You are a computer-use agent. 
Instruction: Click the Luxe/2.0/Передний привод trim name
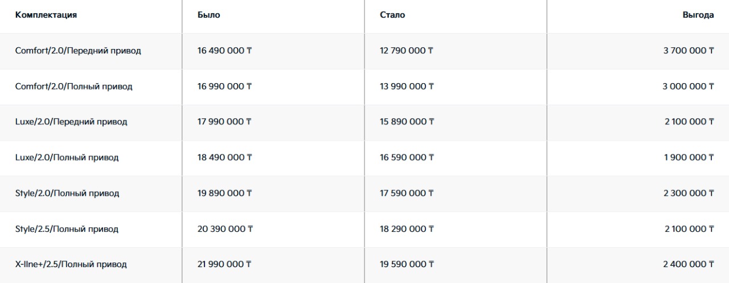[71, 122]
